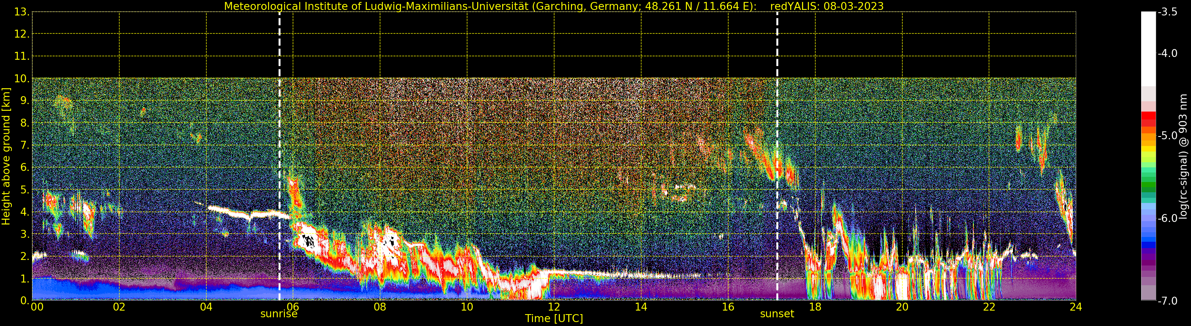Click the '1.' height tick label
Image resolution: width=1191 pixels, height=326 pixels.
click(x=25, y=279)
